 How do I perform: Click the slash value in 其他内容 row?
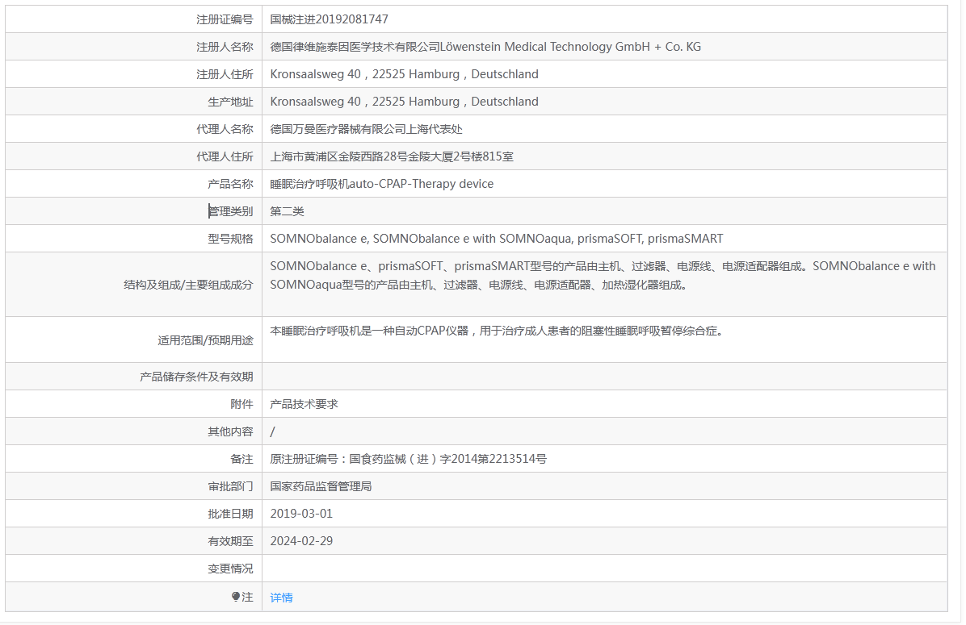click(x=272, y=431)
